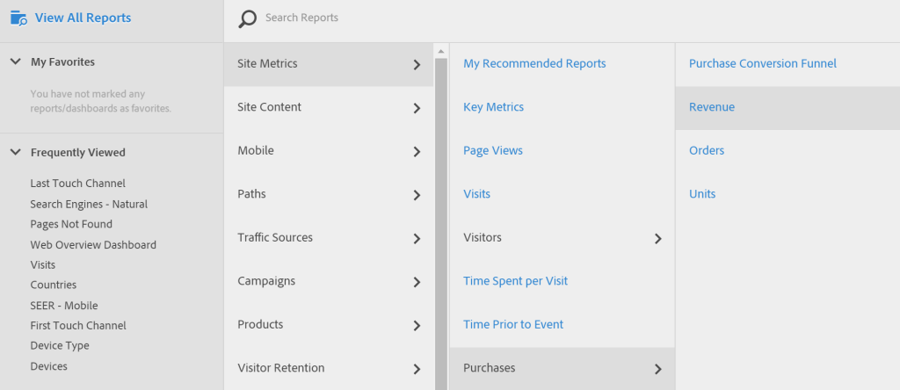This screenshot has width=900, height=390.
Task: Collapse the Frequently Viewed section
Action: tap(15, 152)
